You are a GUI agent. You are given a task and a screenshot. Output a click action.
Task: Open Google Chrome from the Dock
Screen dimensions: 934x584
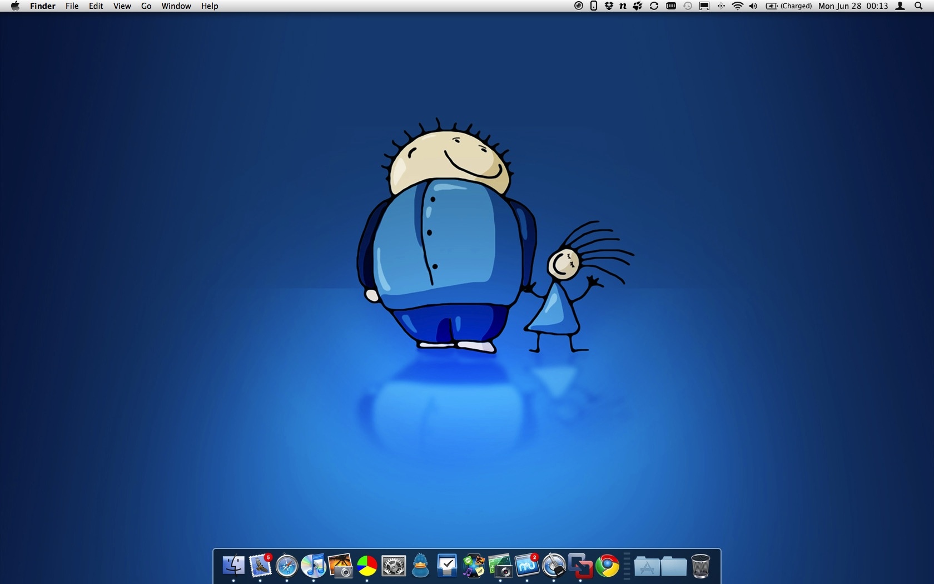pos(607,566)
